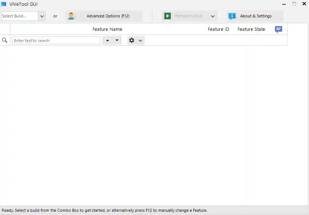
Task: Select the search magnifier icon
Action: pyautogui.click(x=4, y=40)
